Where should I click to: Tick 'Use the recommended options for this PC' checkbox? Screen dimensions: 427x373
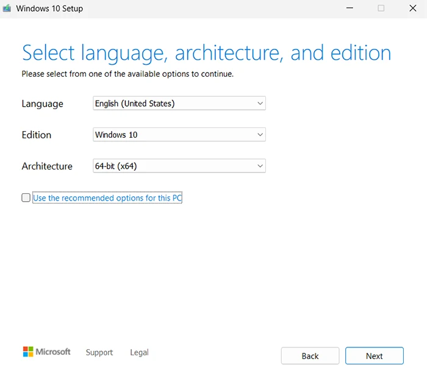pos(26,197)
